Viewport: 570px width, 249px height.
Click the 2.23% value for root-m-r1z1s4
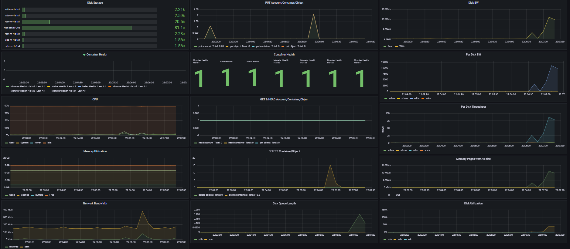coord(180,34)
